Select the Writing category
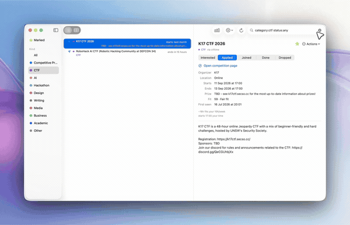 click(x=44, y=101)
